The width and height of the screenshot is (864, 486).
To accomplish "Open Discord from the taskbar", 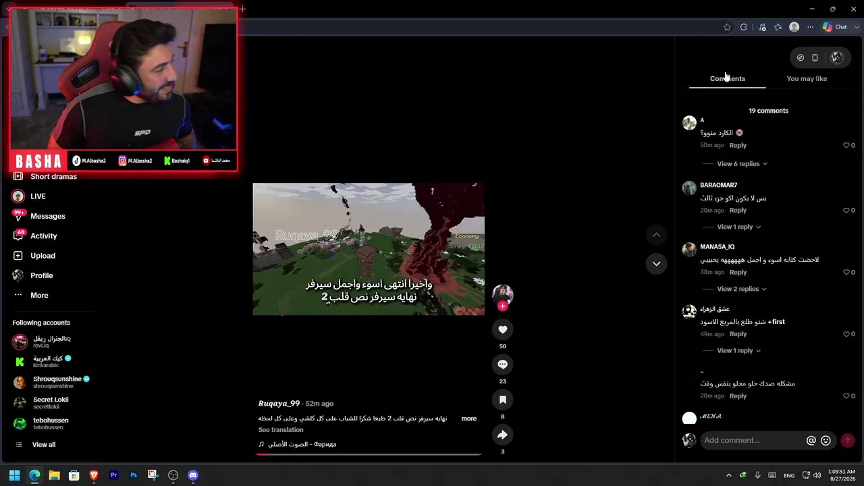I will [193, 475].
